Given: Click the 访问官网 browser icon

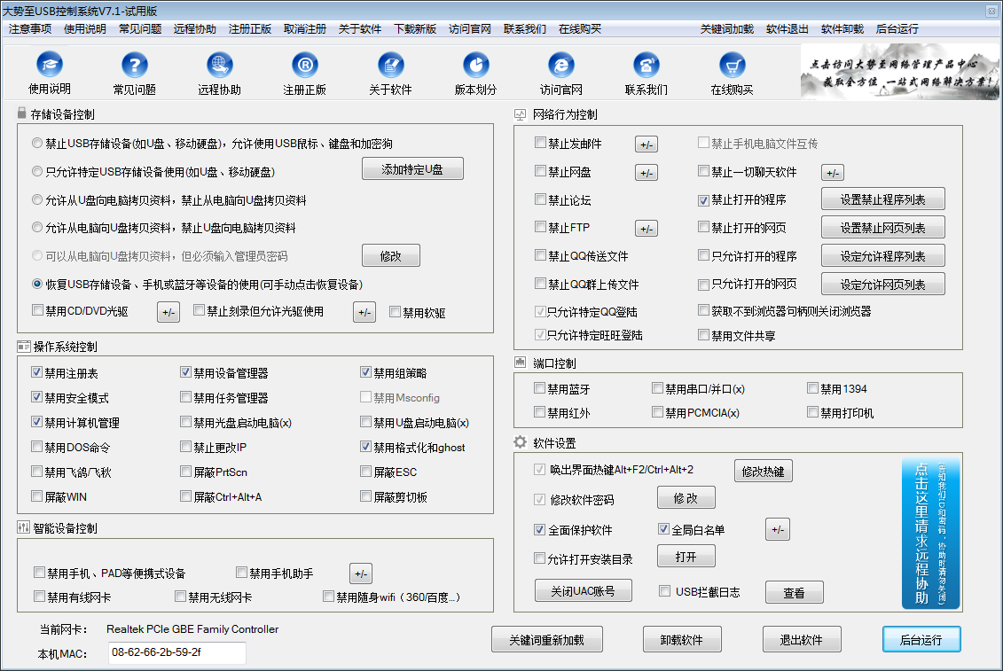Looking at the screenshot, I should (x=560, y=66).
